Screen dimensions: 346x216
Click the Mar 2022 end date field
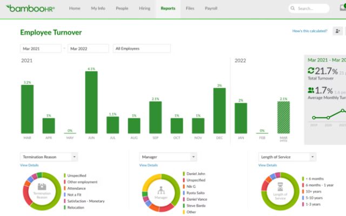(88, 49)
